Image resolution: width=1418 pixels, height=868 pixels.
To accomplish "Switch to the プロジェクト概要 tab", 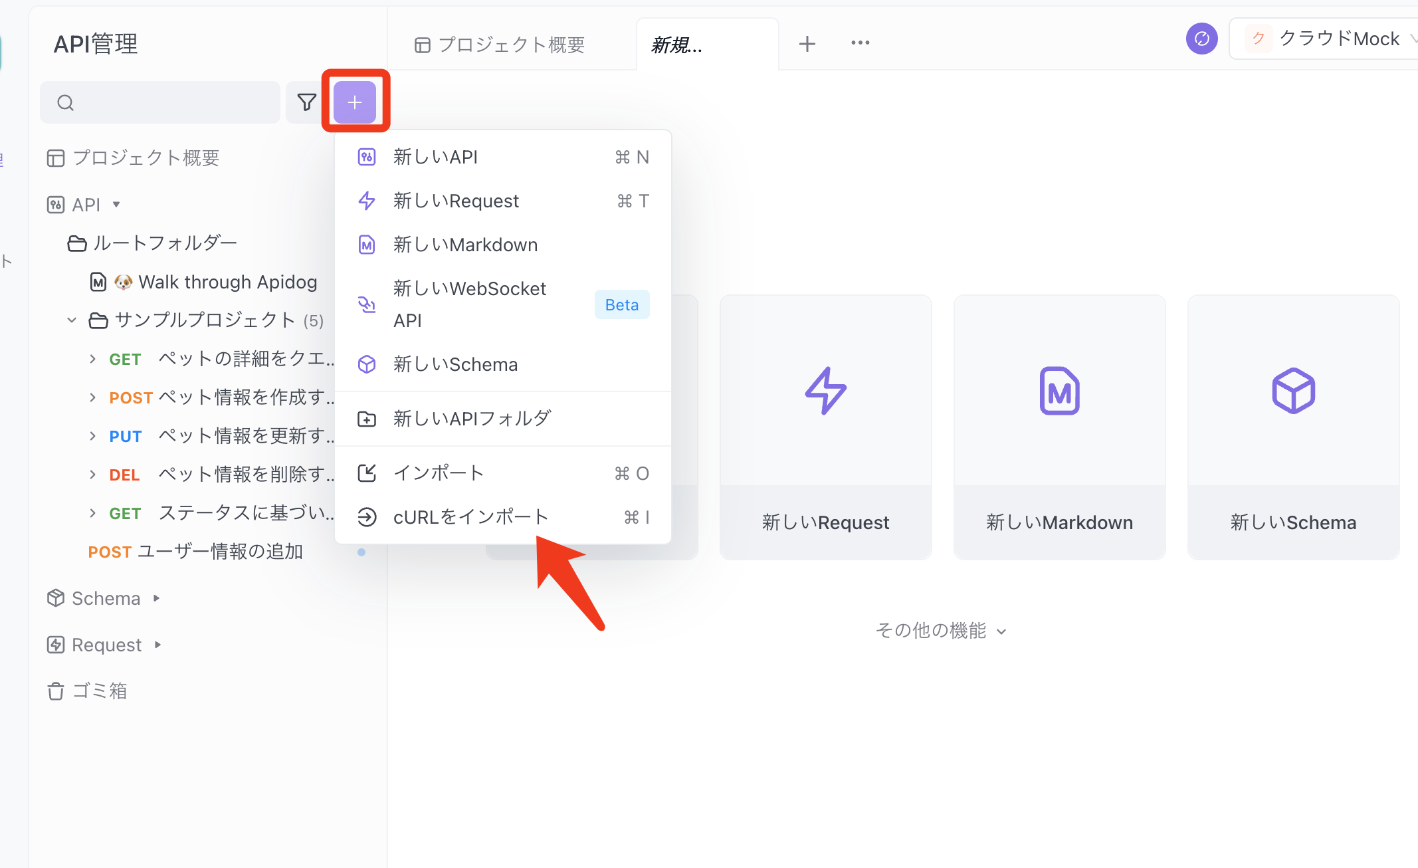I will (500, 45).
